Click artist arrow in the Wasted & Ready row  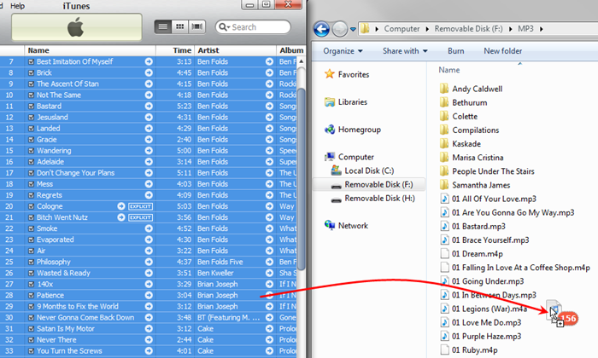coord(269,273)
